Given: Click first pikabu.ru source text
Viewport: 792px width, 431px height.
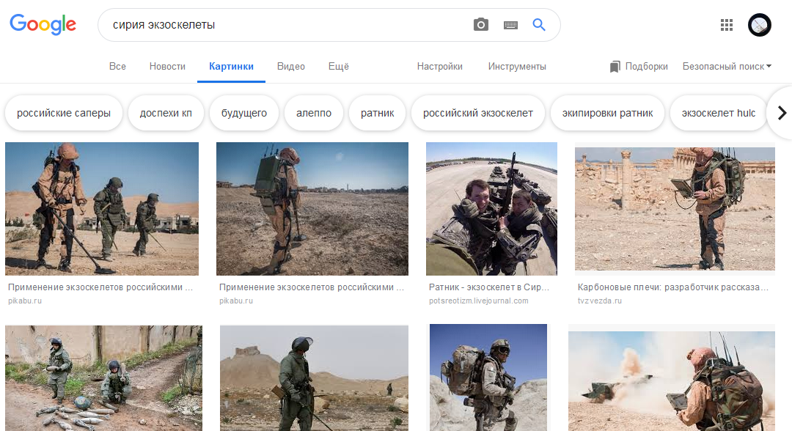Looking at the screenshot, I should [25, 301].
